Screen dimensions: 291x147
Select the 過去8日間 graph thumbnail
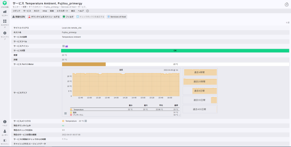point(200,91)
